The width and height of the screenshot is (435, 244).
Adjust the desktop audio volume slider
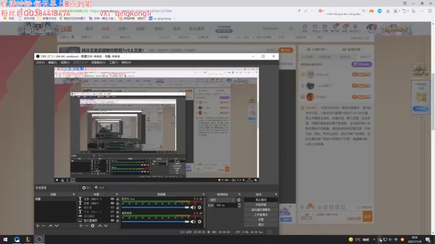[x=156, y=222]
